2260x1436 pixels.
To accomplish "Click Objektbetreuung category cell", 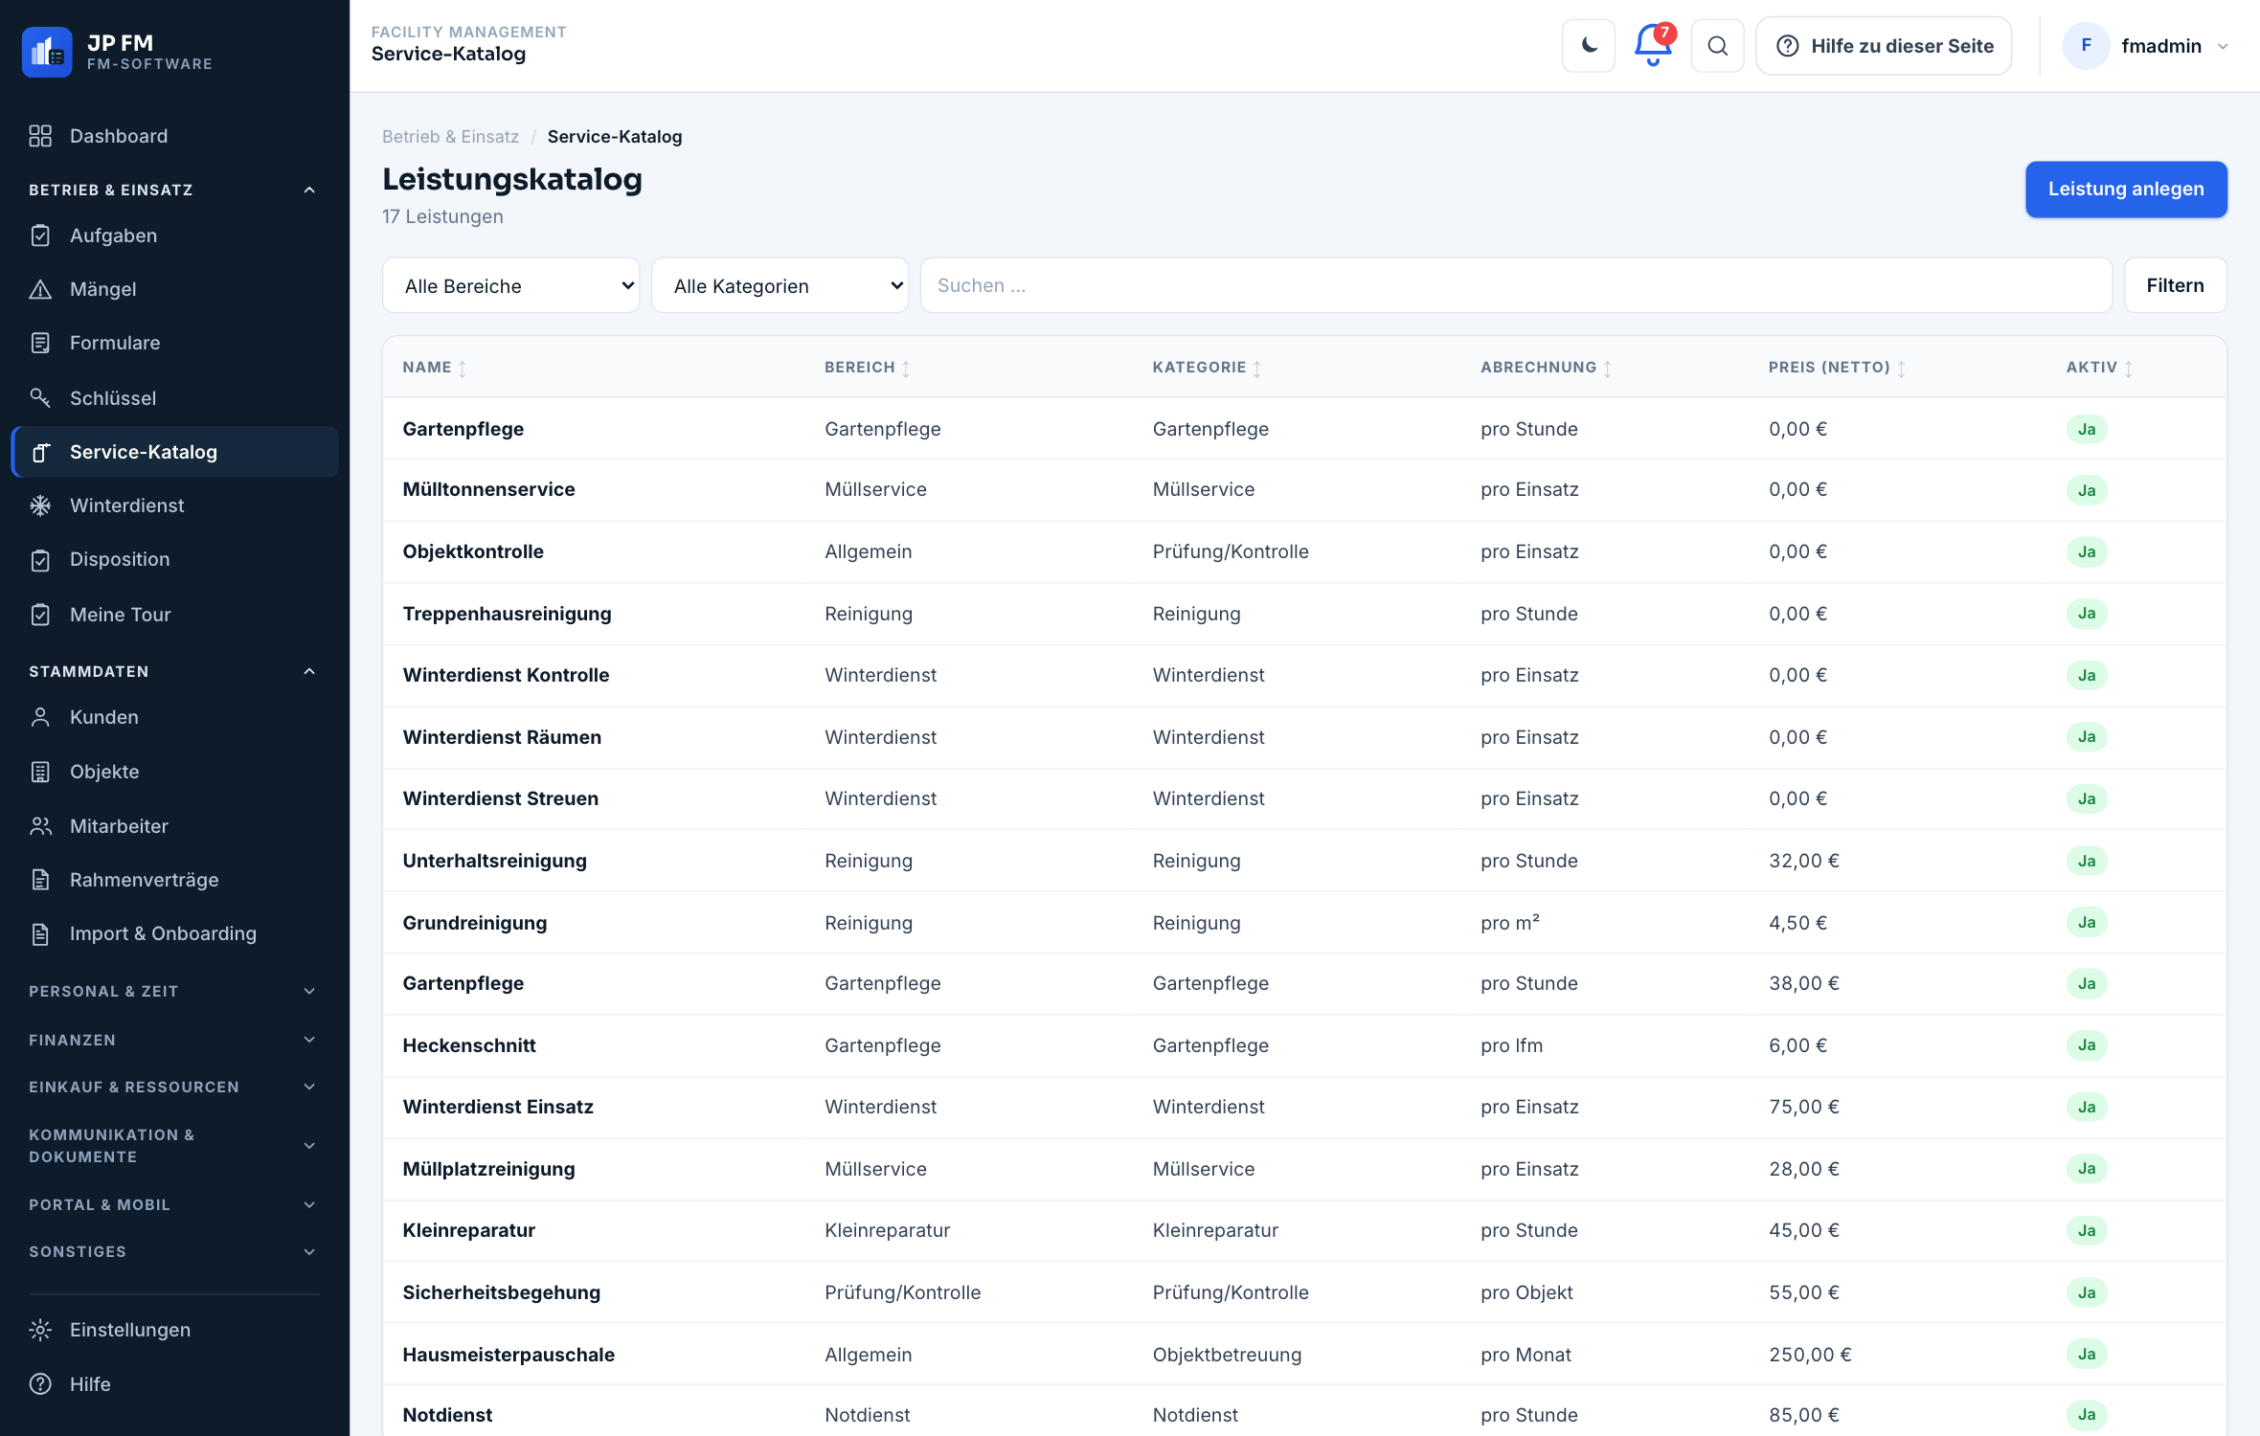I will click(x=1227, y=1355).
